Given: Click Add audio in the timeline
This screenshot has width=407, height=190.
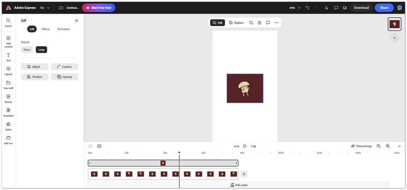Looking at the screenshot, I should (239, 185).
